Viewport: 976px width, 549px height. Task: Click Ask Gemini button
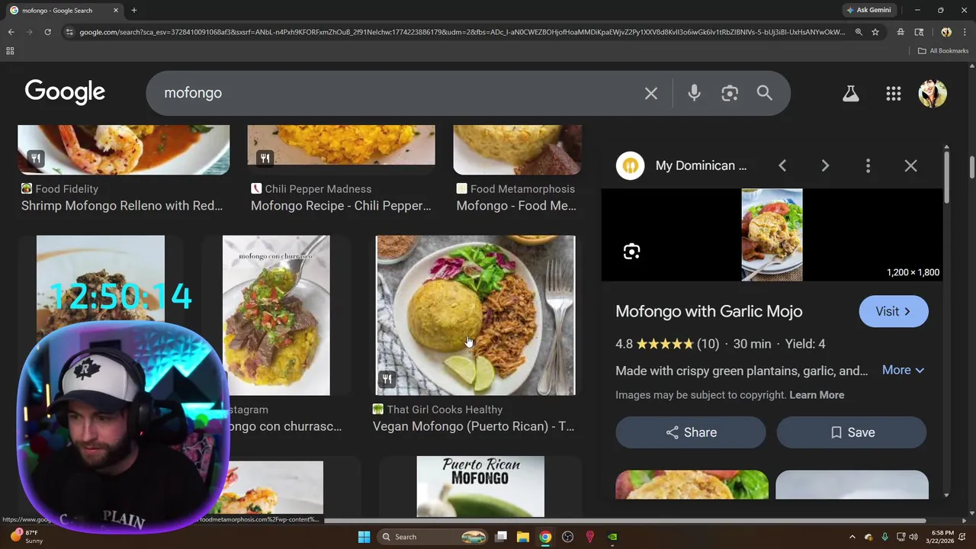tap(868, 10)
